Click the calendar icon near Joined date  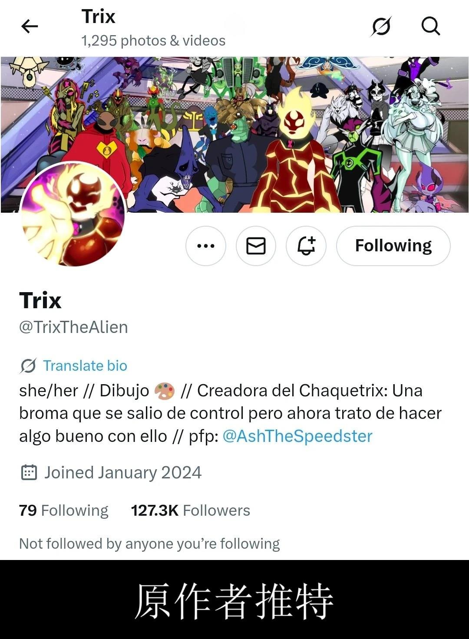click(x=29, y=472)
